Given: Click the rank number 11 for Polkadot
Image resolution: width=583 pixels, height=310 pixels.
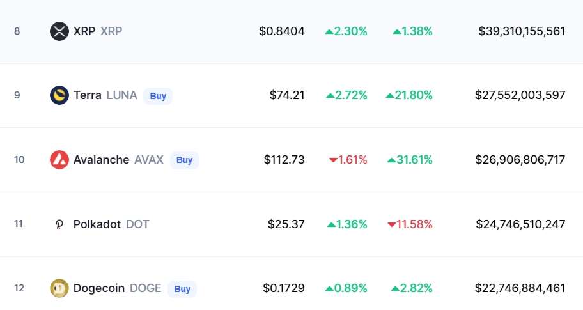Looking at the screenshot, I should coord(19,224).
